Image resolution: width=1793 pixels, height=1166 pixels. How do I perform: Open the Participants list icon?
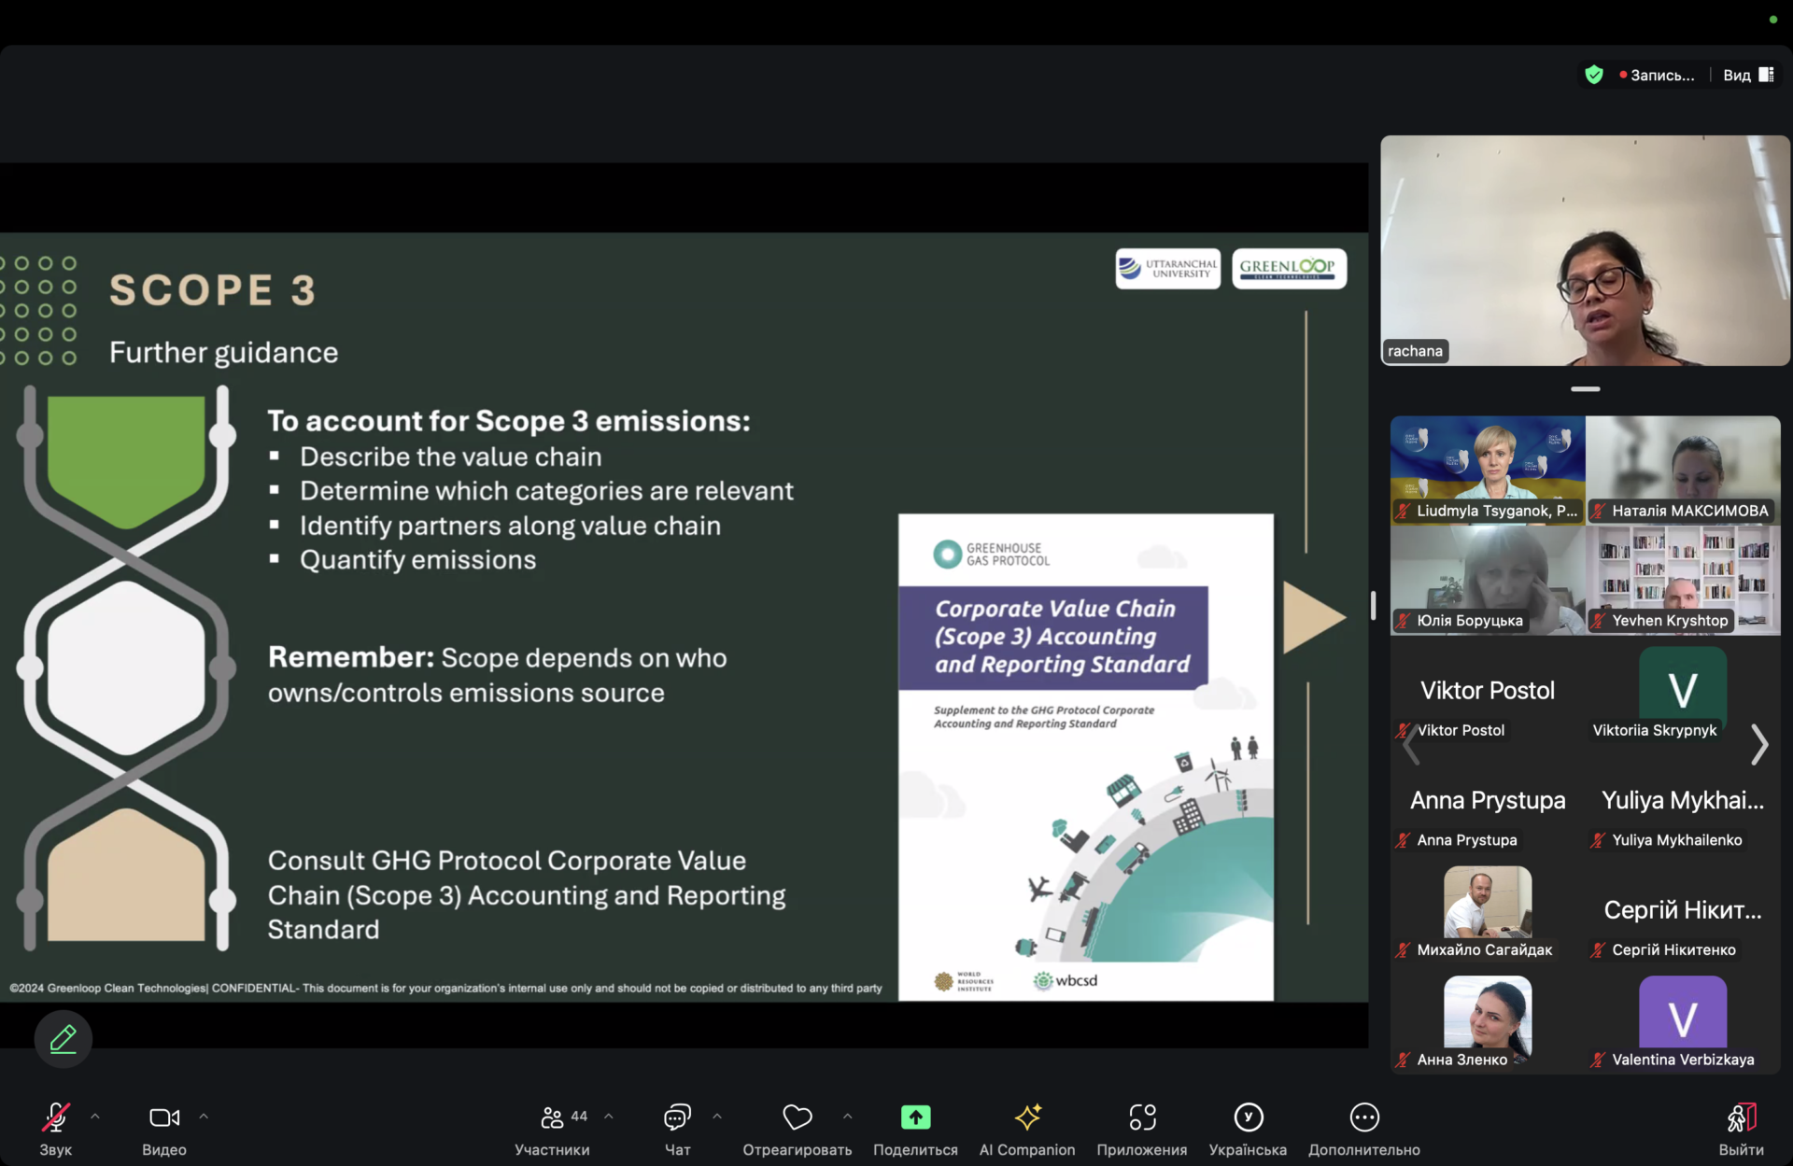553,1117
